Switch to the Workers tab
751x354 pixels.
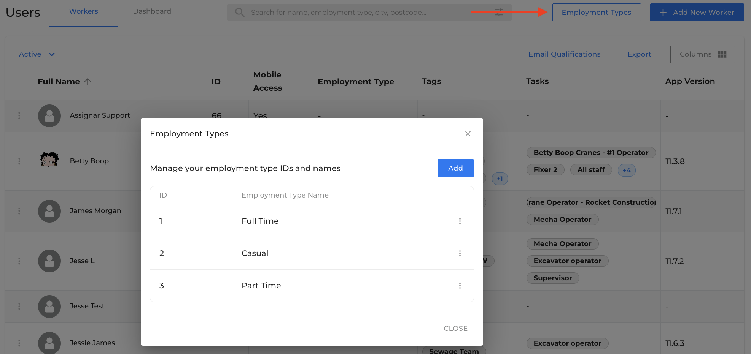pos(84,11)
